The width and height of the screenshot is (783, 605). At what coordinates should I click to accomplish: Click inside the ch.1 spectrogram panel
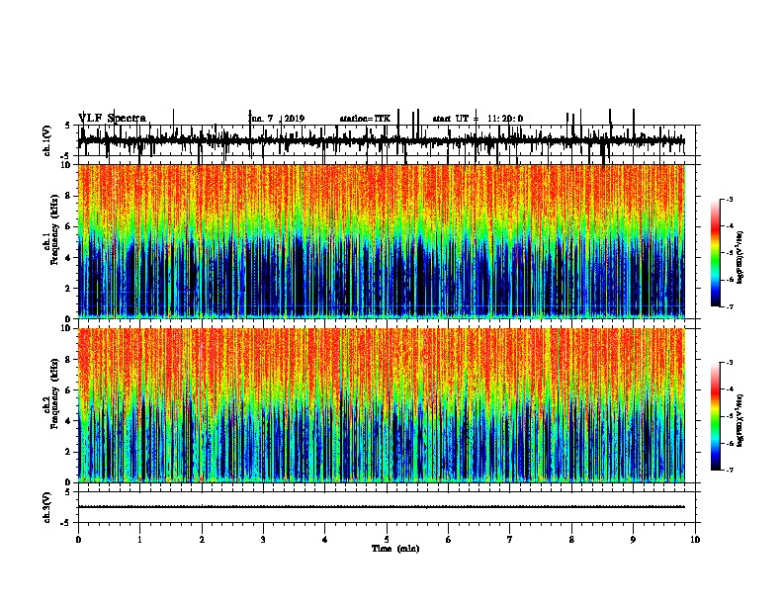tap(381, 241)
